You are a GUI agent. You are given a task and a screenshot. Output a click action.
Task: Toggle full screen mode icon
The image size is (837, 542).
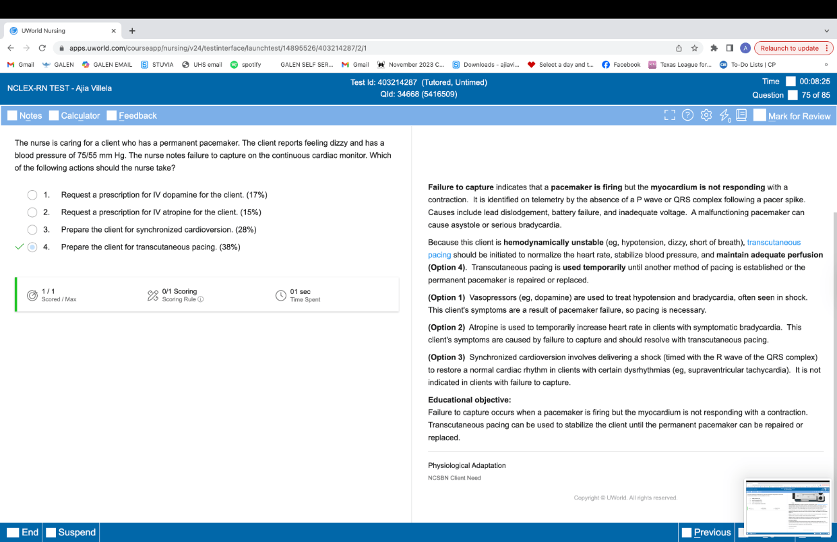click(669, 115)
